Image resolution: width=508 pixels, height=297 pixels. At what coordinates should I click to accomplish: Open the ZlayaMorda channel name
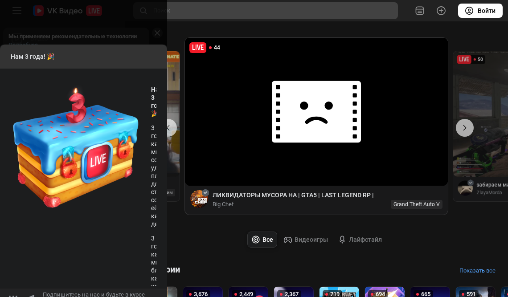(489, 192)
